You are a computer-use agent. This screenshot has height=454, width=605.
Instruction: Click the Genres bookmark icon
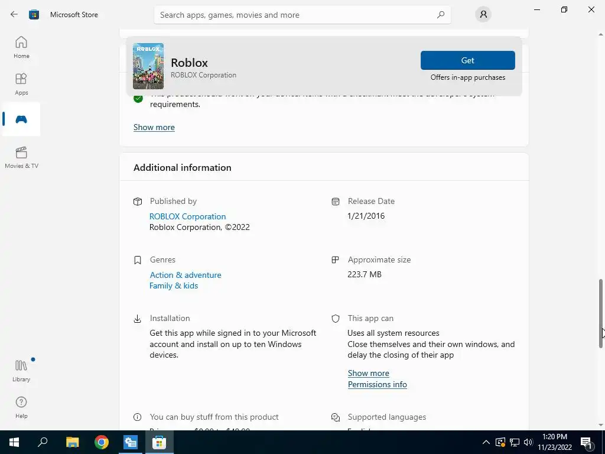(x=137, y=260)
